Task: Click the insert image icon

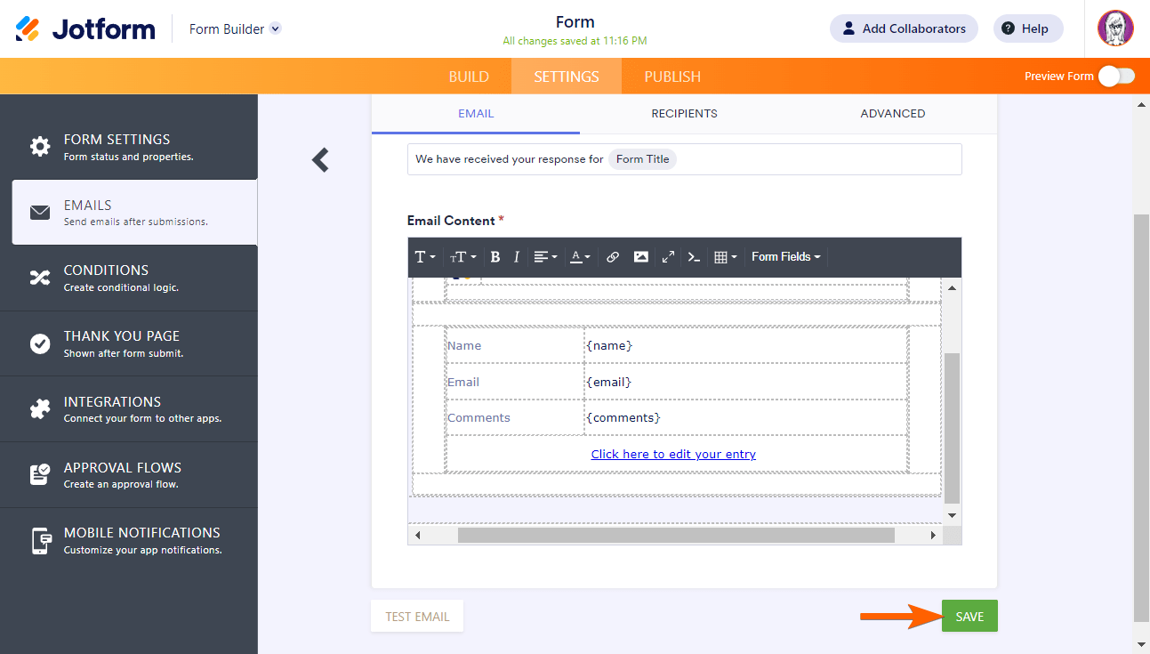Action: pos(640,257)
